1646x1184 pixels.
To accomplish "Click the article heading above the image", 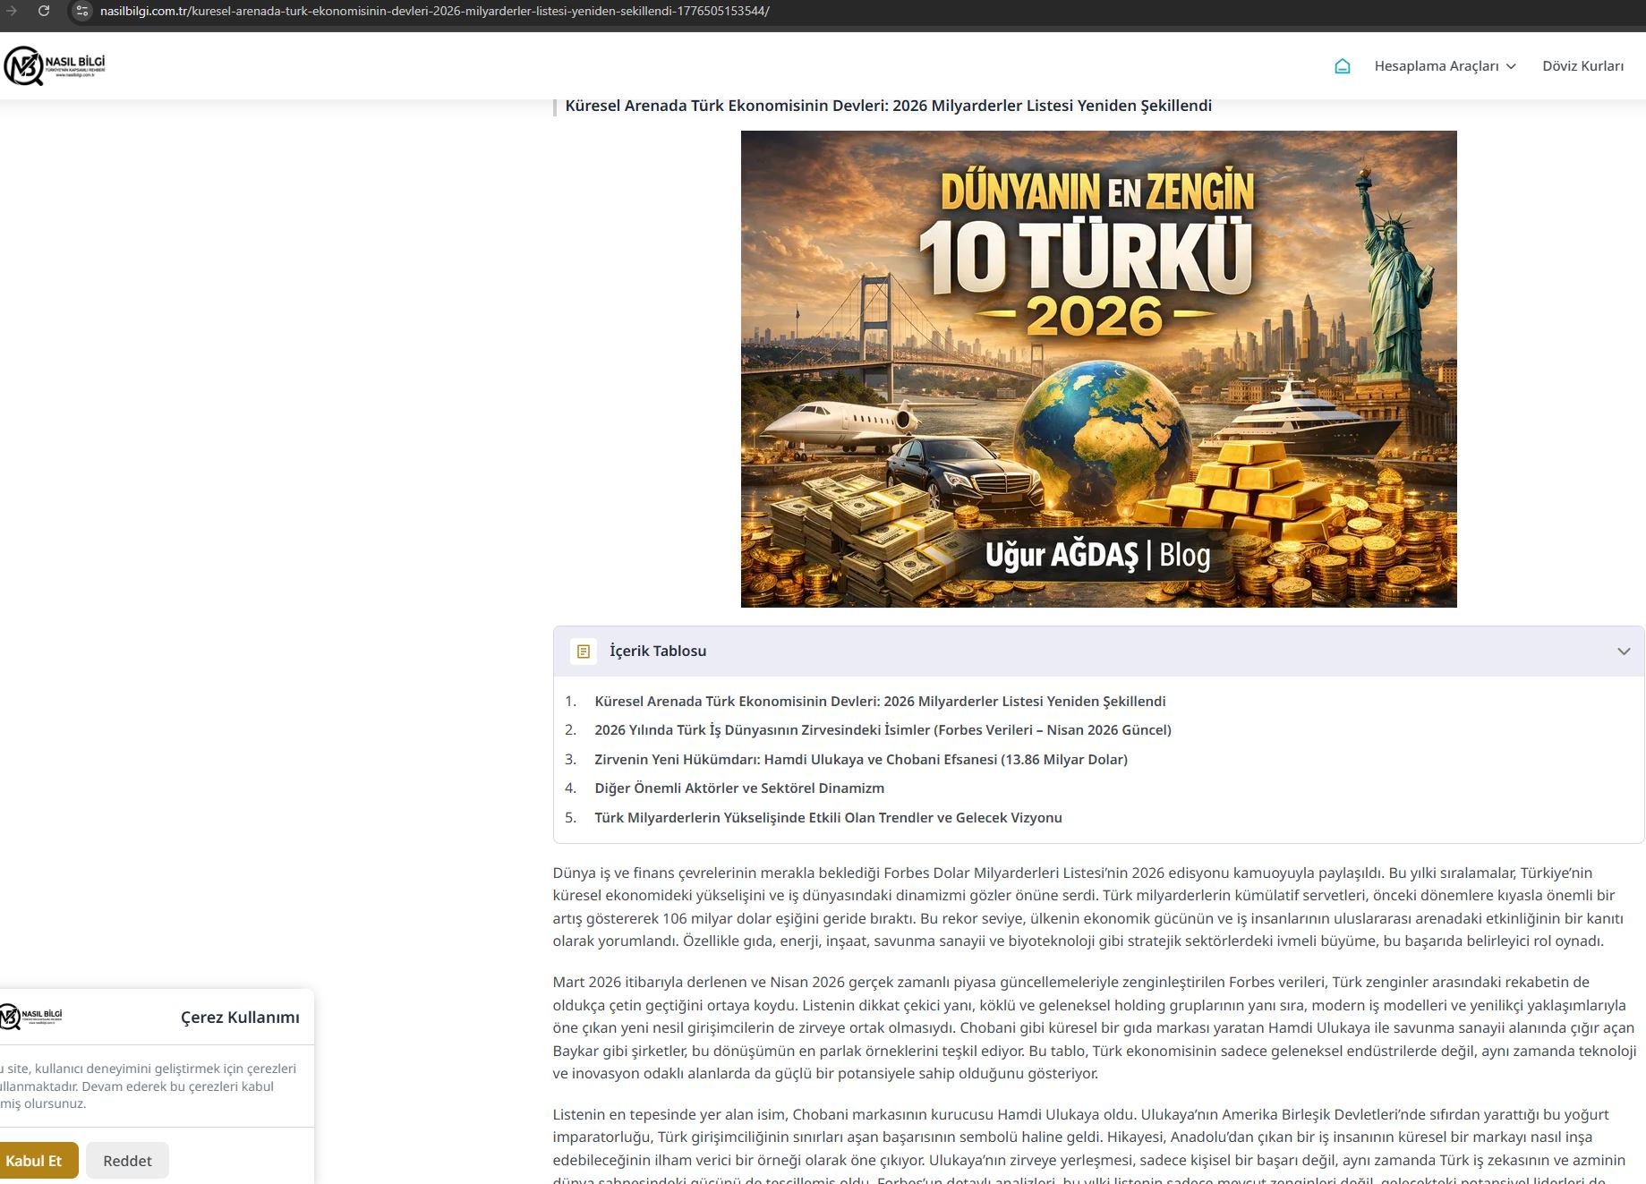I will pyautogui.click(x=888, y=106).
